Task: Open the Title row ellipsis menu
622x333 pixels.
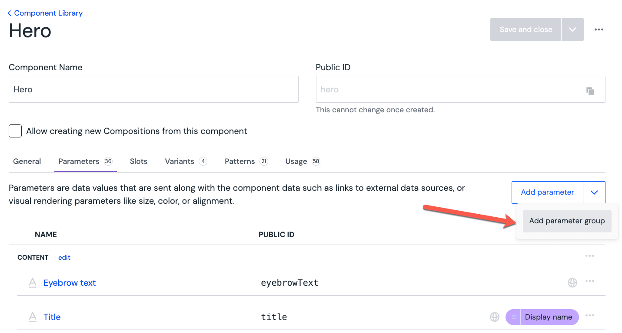Action: (589, 316)
